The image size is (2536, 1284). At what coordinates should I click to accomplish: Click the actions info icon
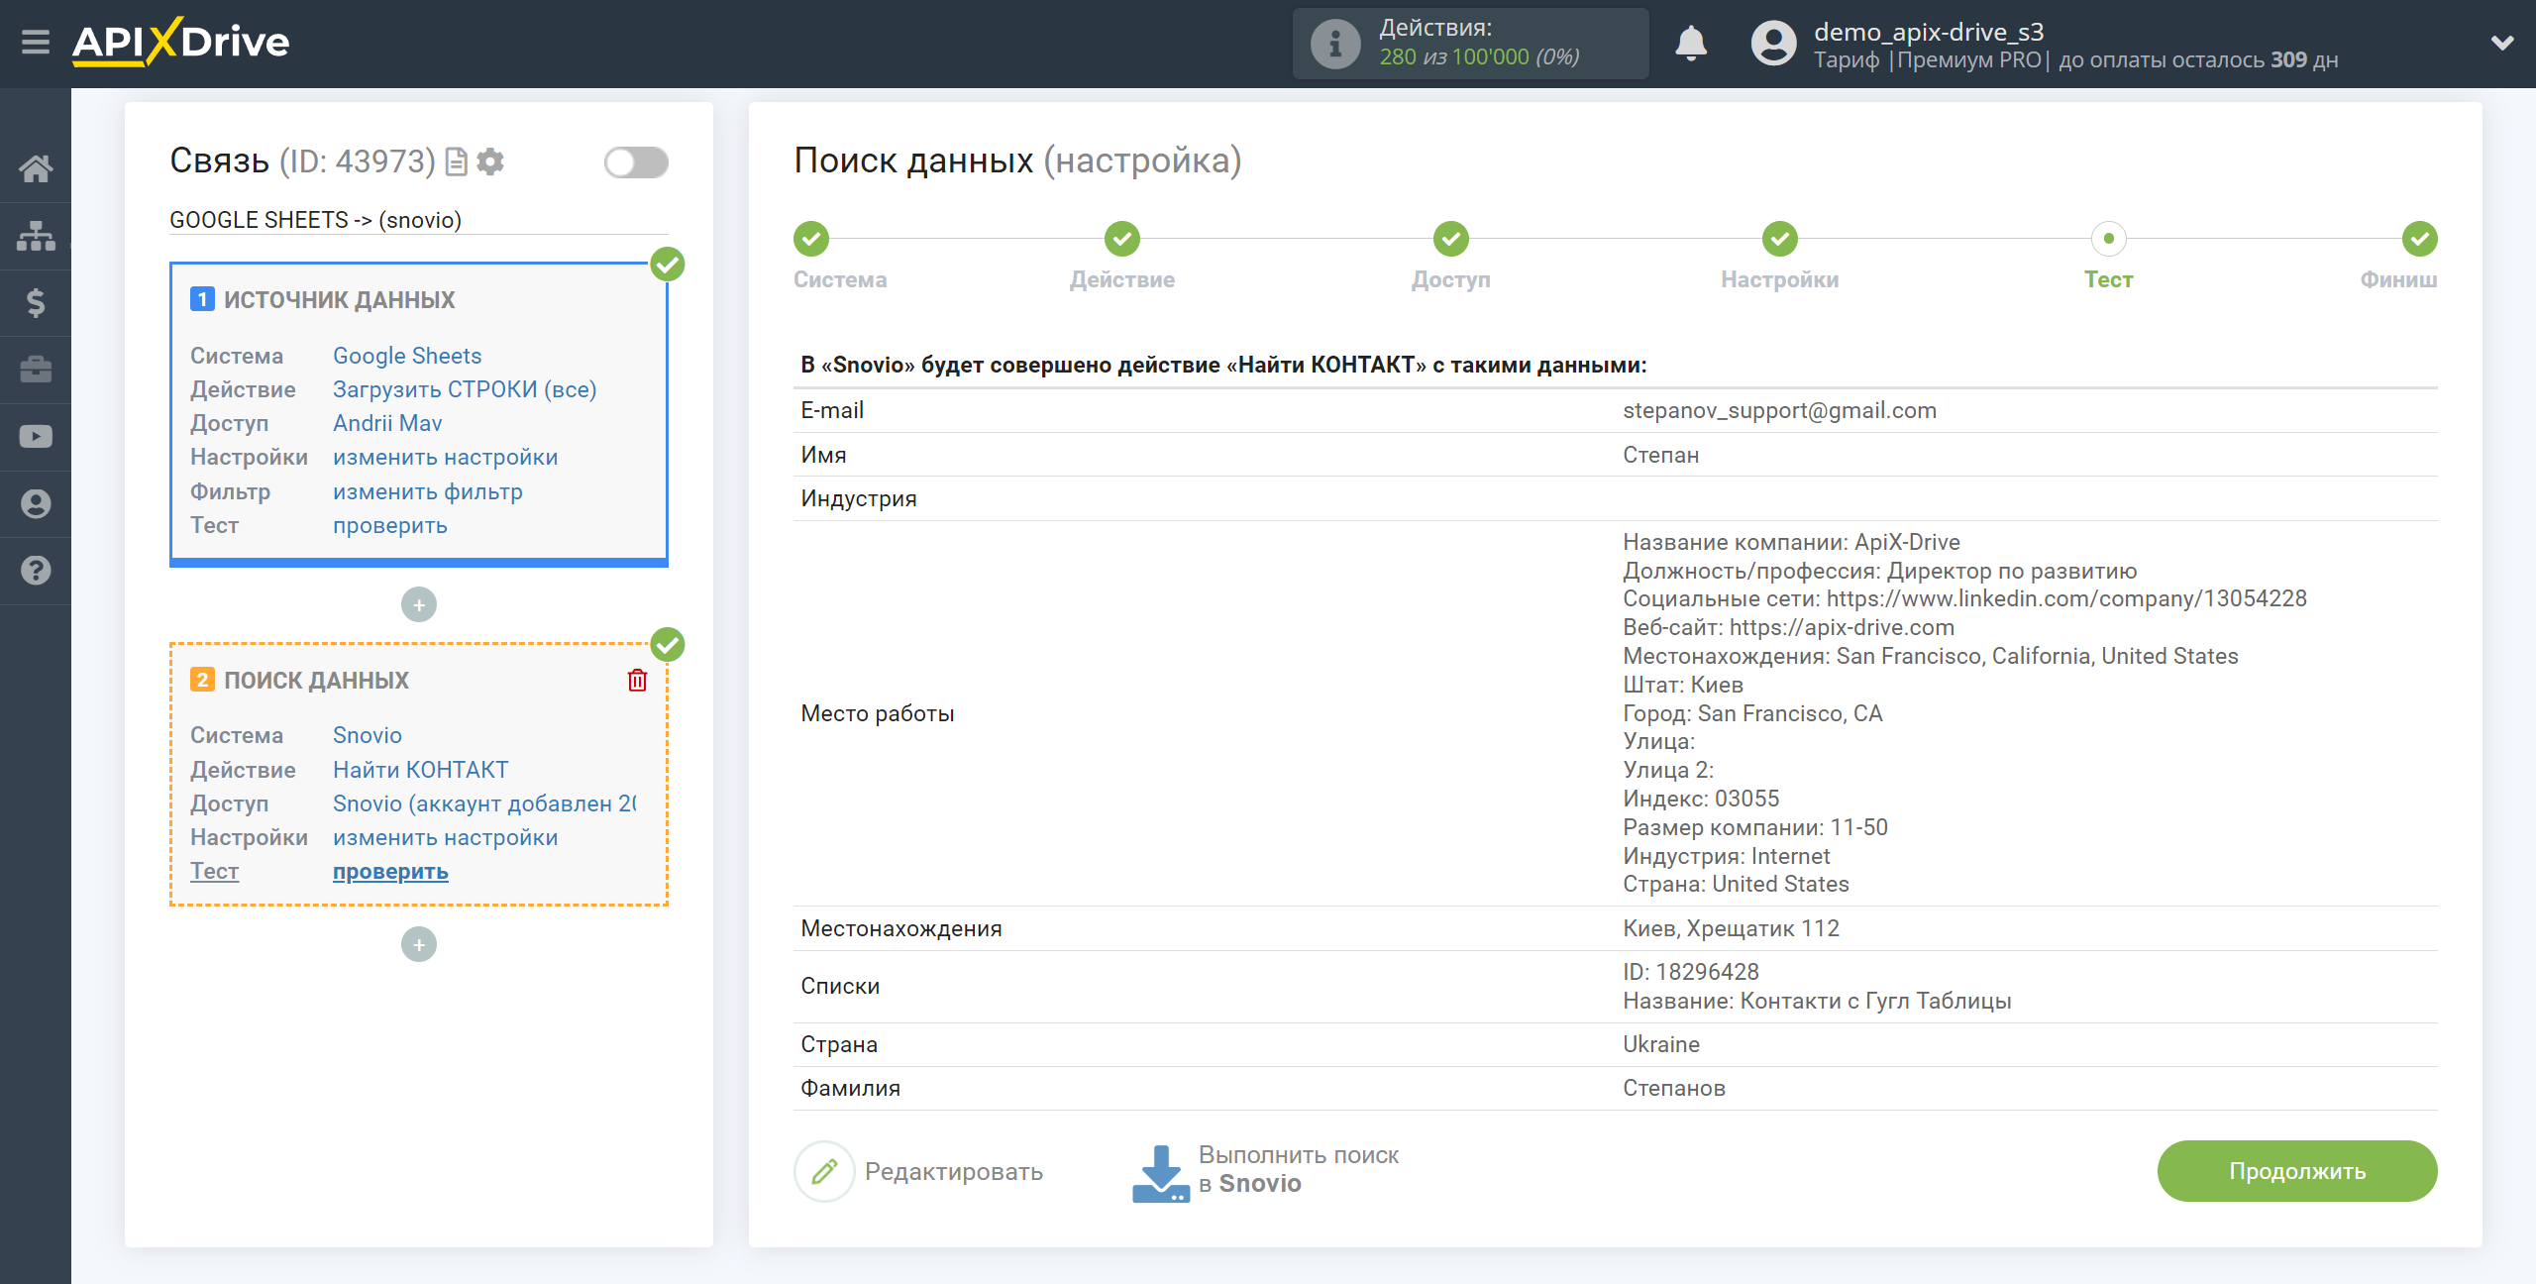(x=1334, y=44)
